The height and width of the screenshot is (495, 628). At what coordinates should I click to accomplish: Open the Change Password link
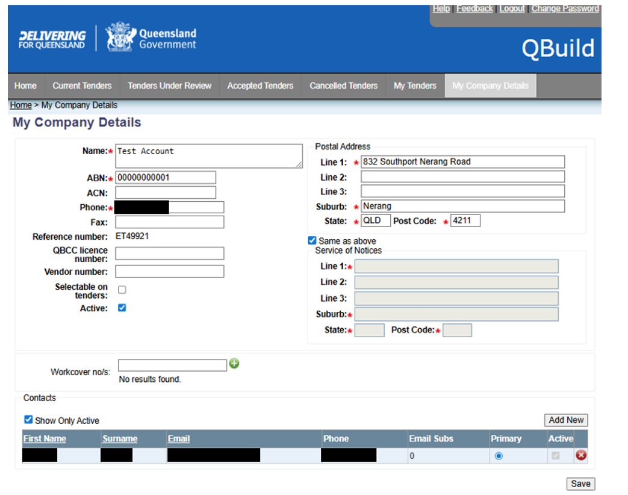click(x=565, y=8)
